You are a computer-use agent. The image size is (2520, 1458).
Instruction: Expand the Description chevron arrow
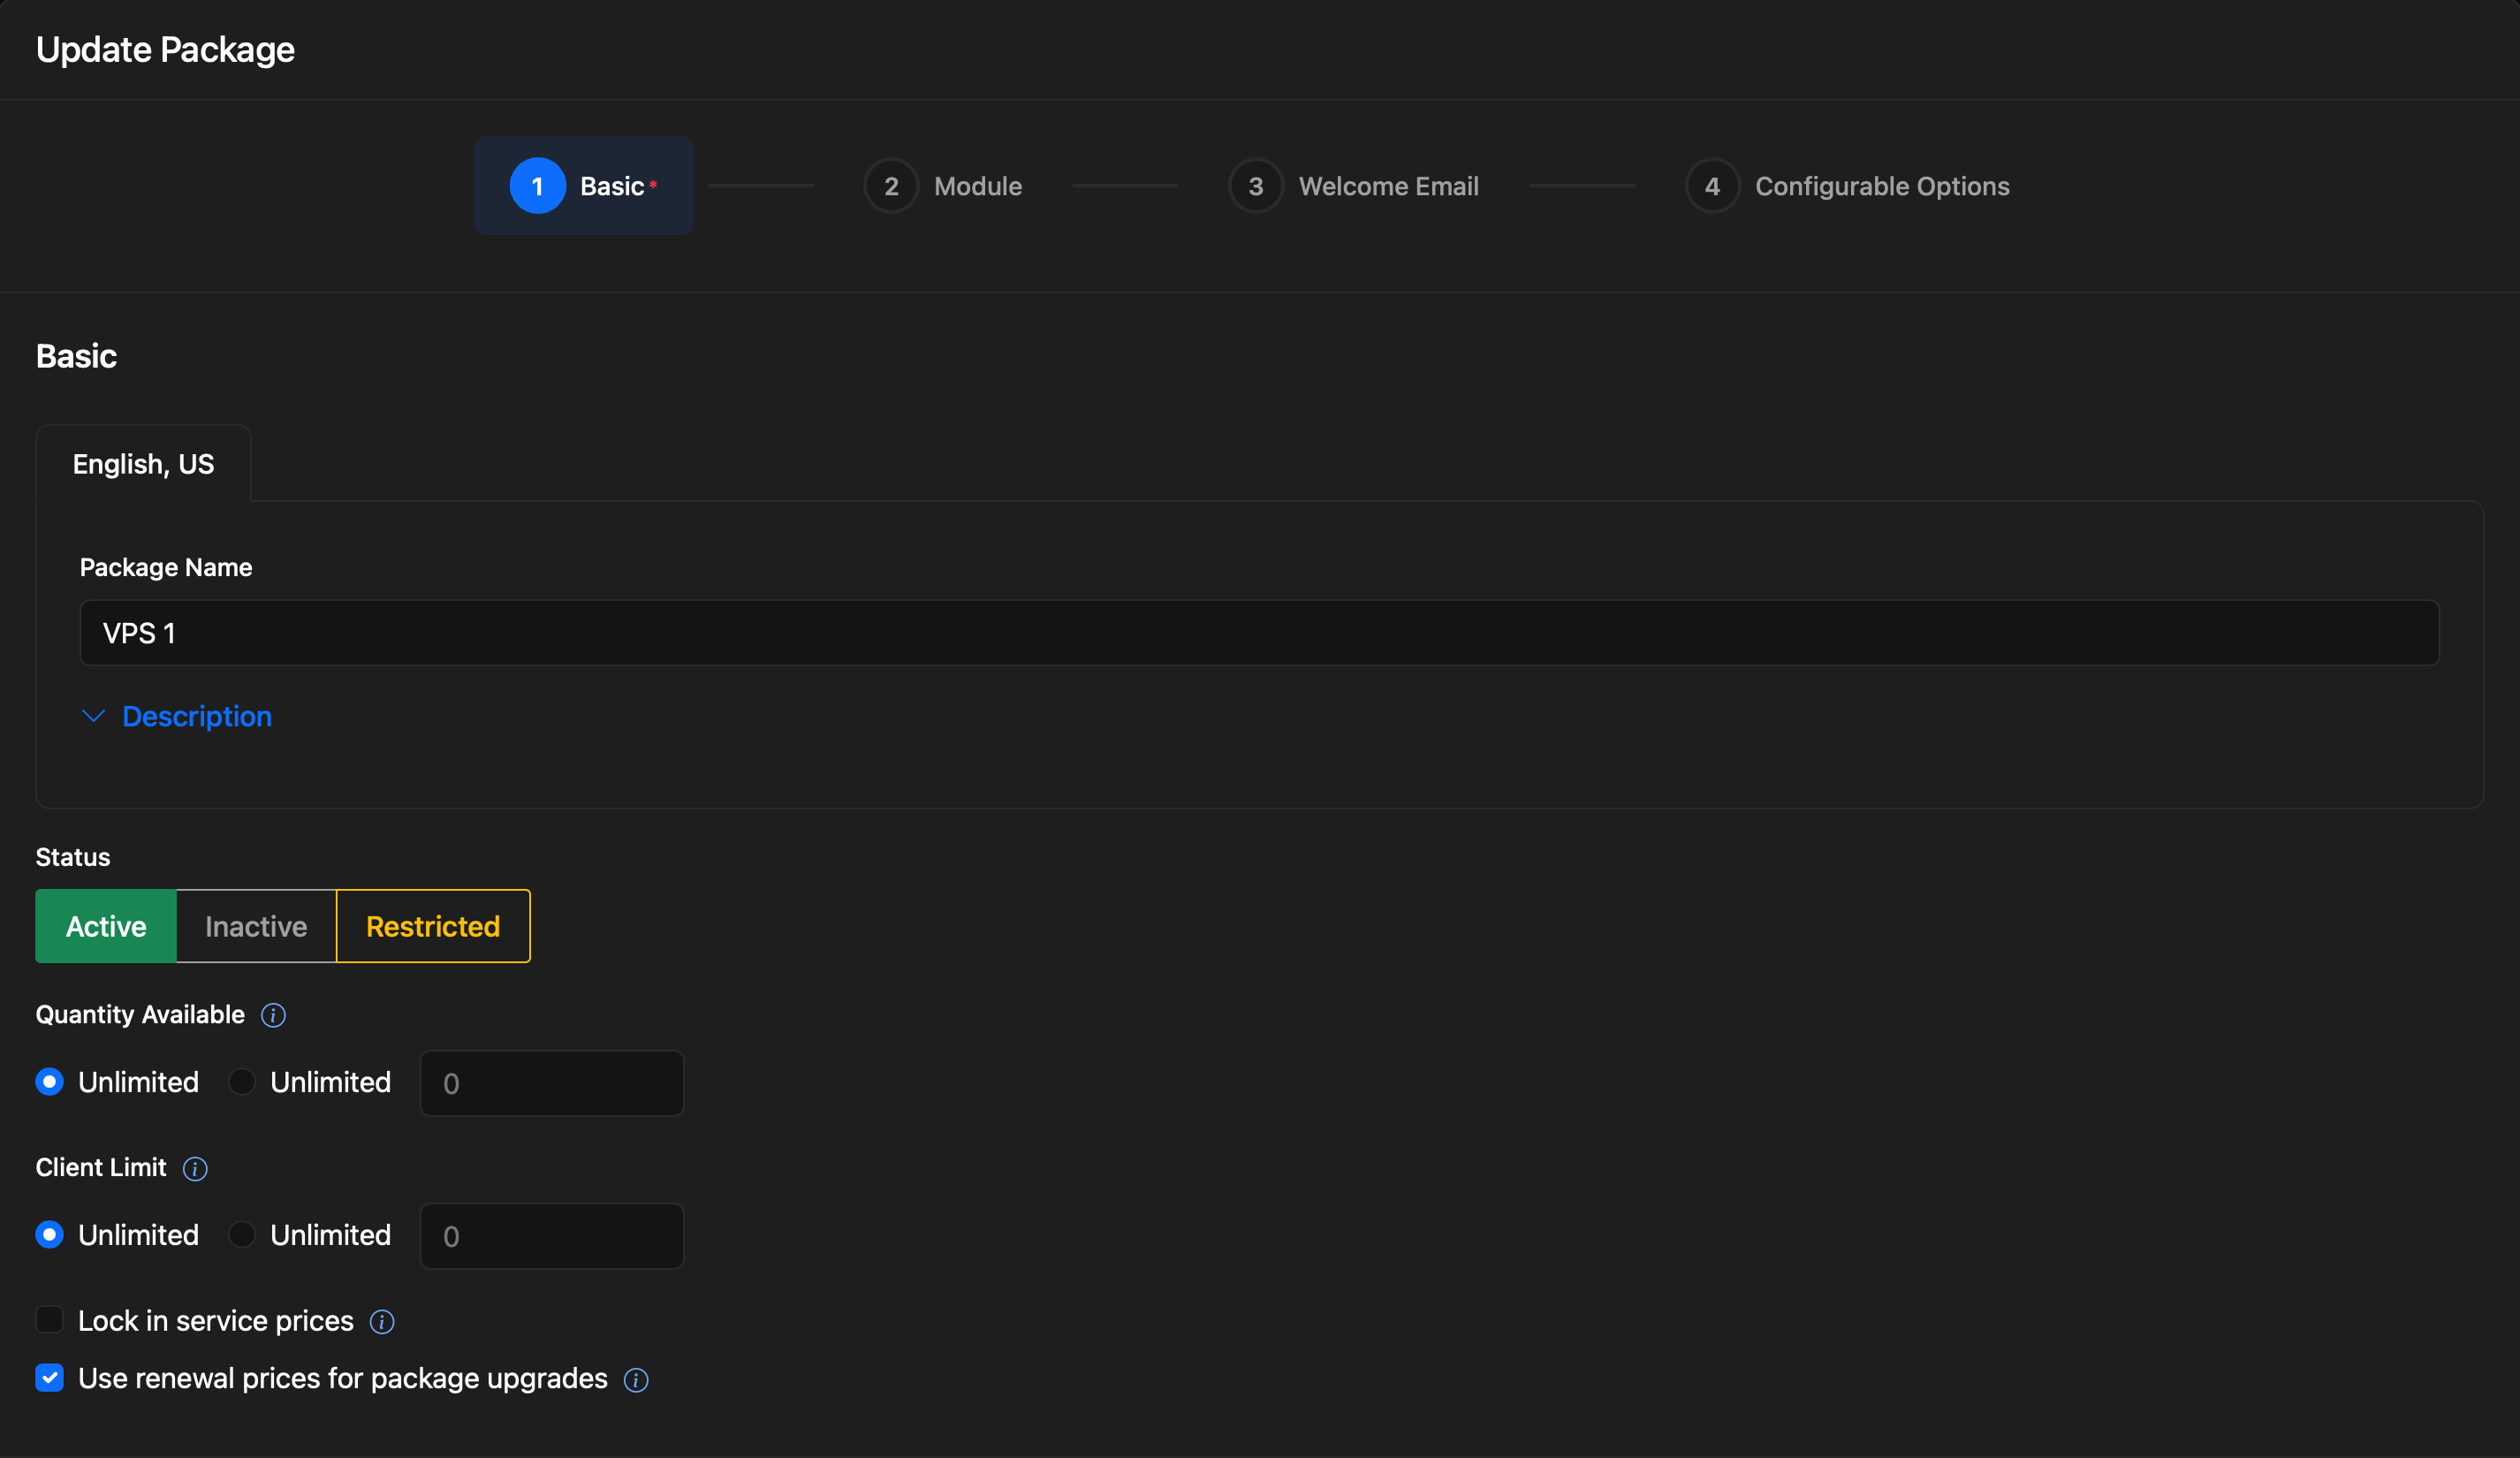tap(93, 716)
